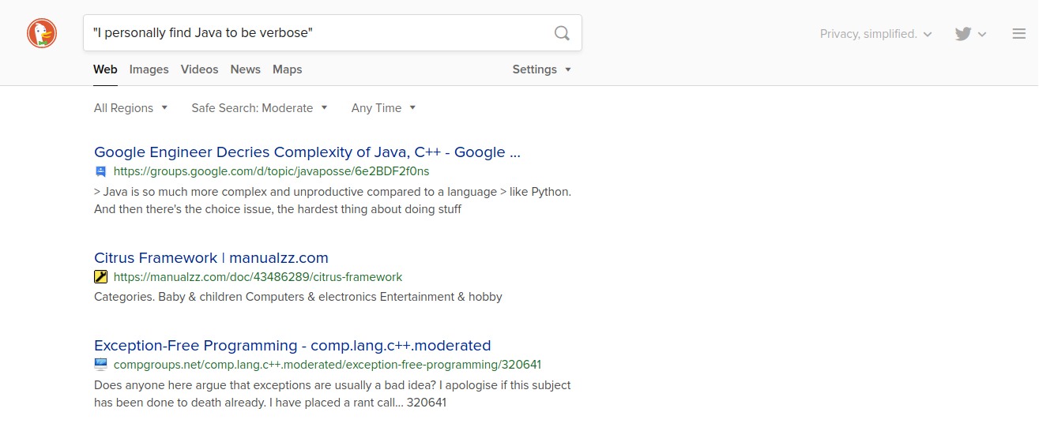Click the Google Groups result favicon
The width and height of the screenshot is (1039, 431).
click(x=100, y=171)
